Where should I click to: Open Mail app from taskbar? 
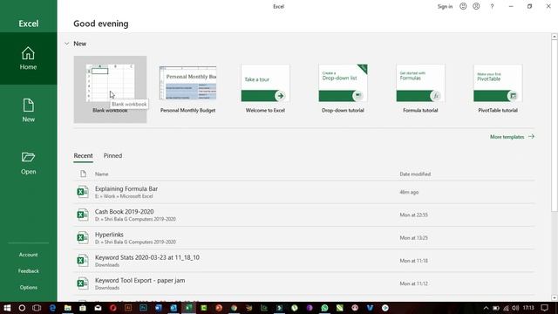(x=98, y=308)
